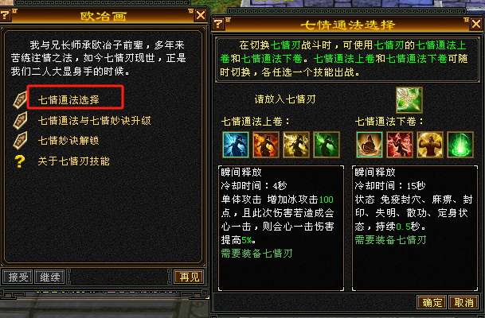Click the 七情刃 weapon slot
Viewport: 485px width, 318px height.
(409, 100)
